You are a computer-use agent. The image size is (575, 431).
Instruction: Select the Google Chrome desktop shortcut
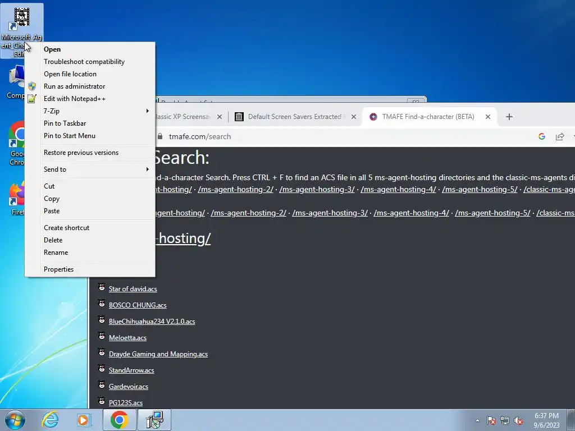coord(16,143)
